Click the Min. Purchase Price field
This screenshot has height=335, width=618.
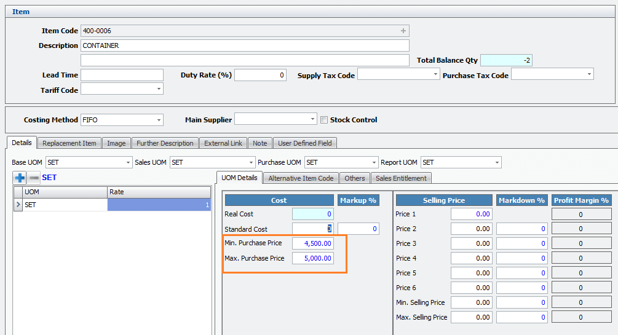[312, 243]
